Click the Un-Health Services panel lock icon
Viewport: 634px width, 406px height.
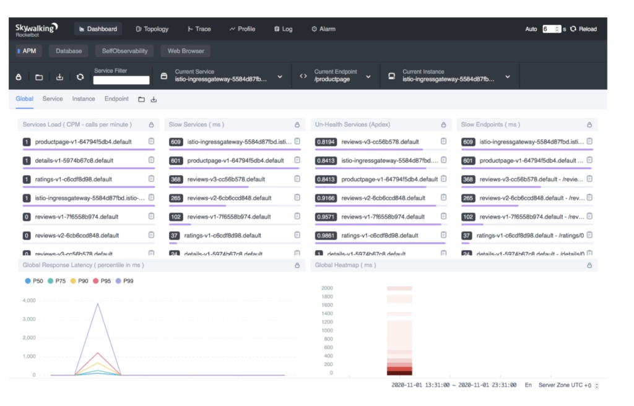(443, 125)
